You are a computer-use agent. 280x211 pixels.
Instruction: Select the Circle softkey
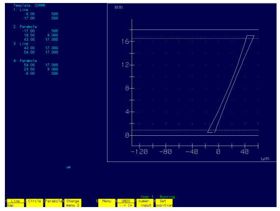35,203
